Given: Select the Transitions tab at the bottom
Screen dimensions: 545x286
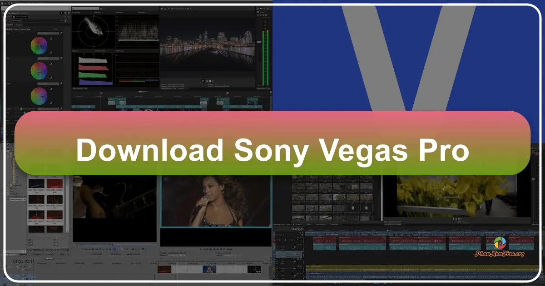Looking at the screenshot, I should [x=37, y=254].
